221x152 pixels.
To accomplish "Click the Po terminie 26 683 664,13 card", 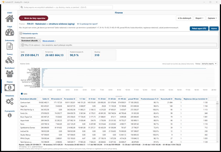I will pos(55,55).
